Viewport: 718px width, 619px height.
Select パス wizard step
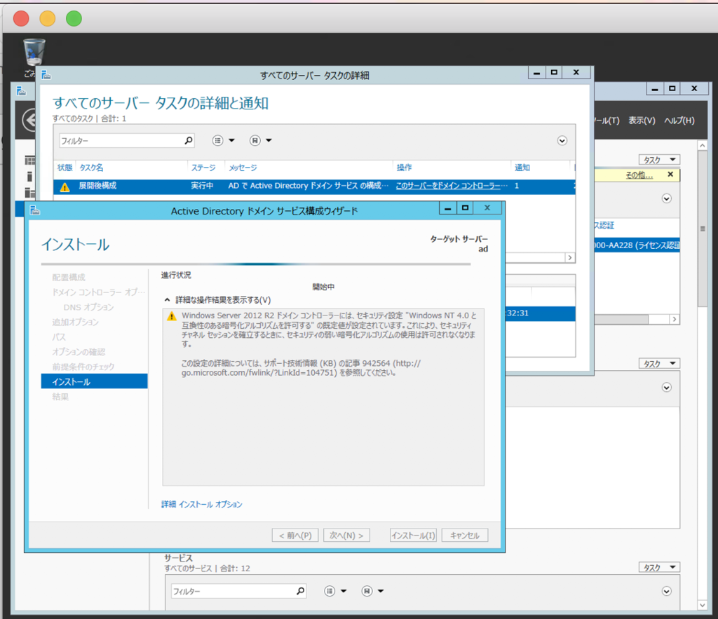pos(59,337)
